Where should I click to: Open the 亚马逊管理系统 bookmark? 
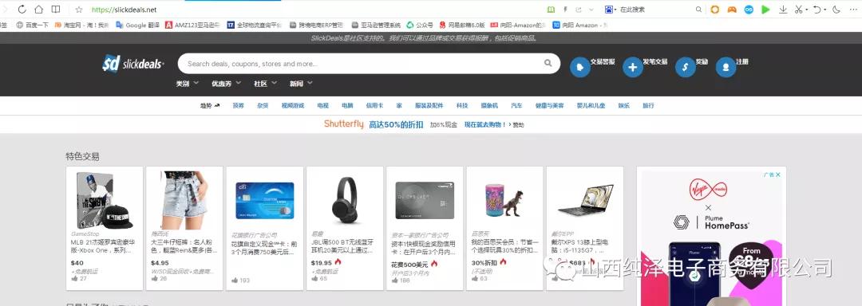coord(376,25)
